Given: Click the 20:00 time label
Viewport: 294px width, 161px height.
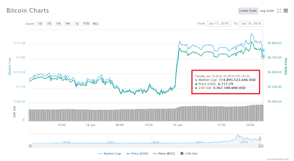Looking at the screenshot, I should point(250,125).
